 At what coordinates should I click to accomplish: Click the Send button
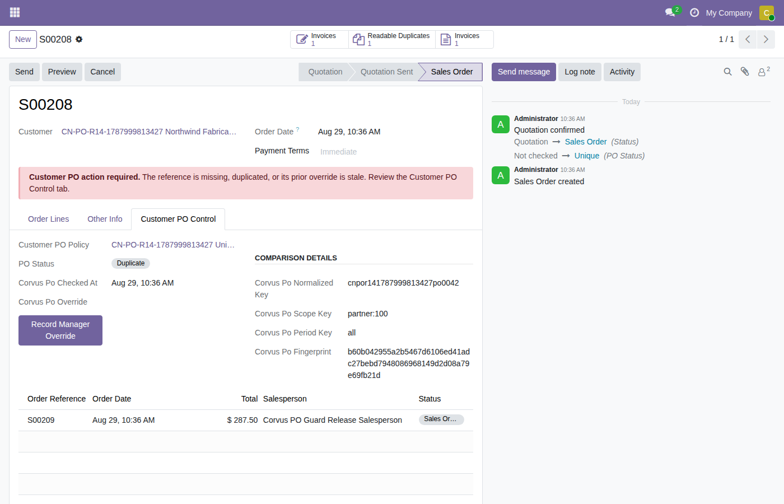point(24,72)
